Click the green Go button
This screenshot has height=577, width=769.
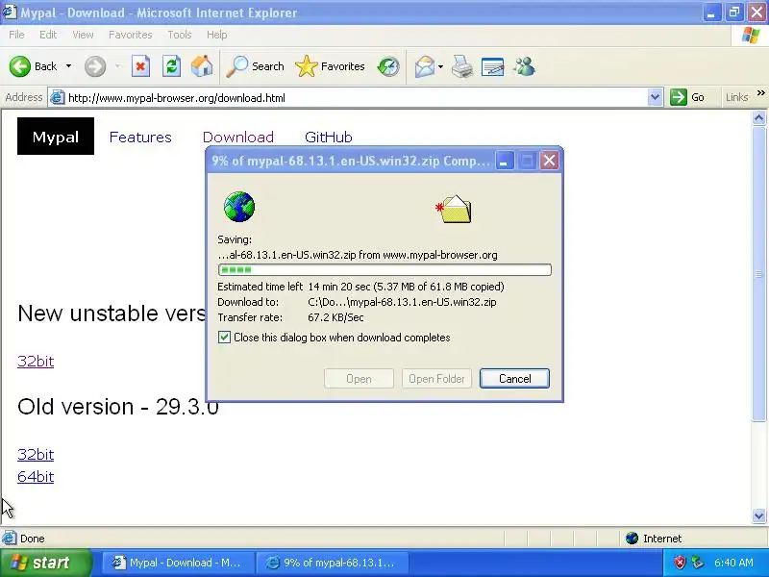pos(687,97)
